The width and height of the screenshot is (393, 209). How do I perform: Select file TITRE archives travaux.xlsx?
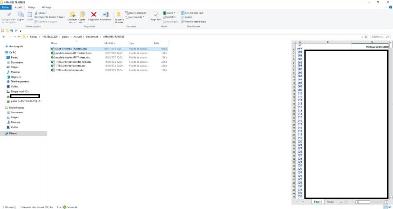pos(69,70)
